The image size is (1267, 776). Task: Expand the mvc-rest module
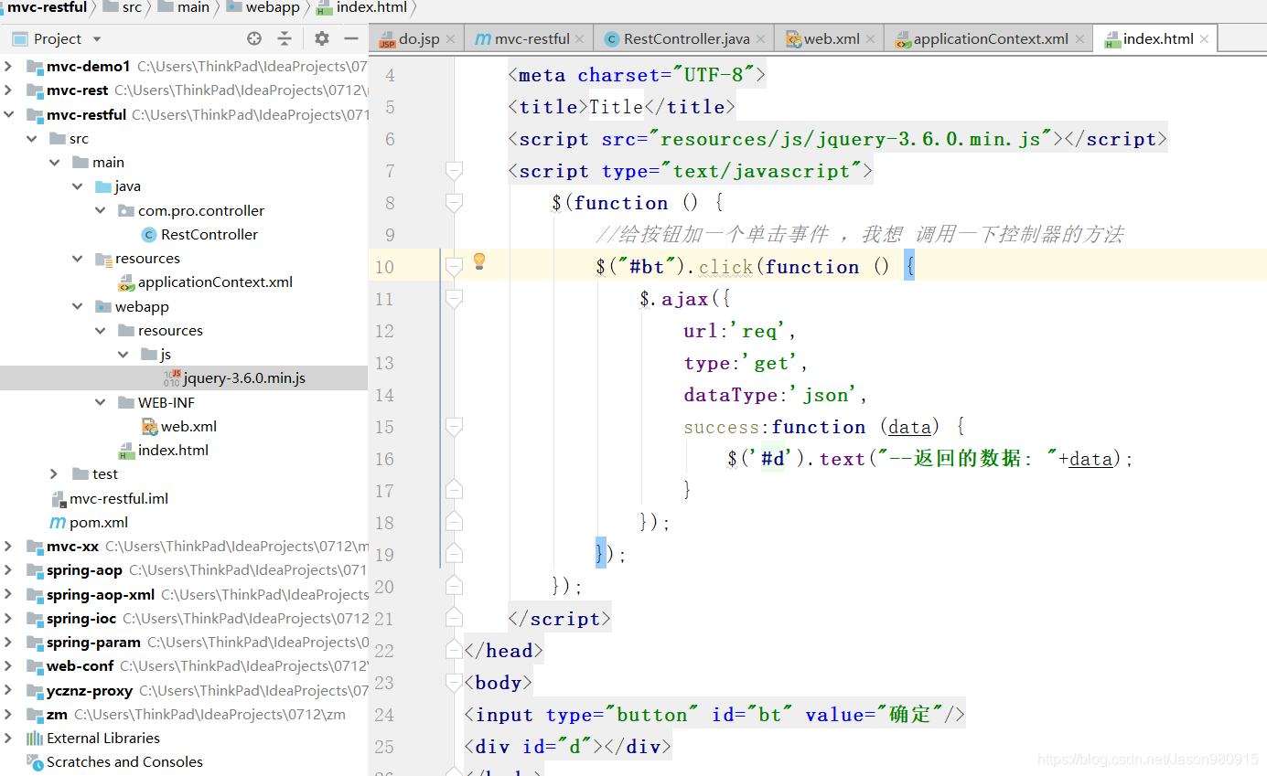tap(8, 90)
